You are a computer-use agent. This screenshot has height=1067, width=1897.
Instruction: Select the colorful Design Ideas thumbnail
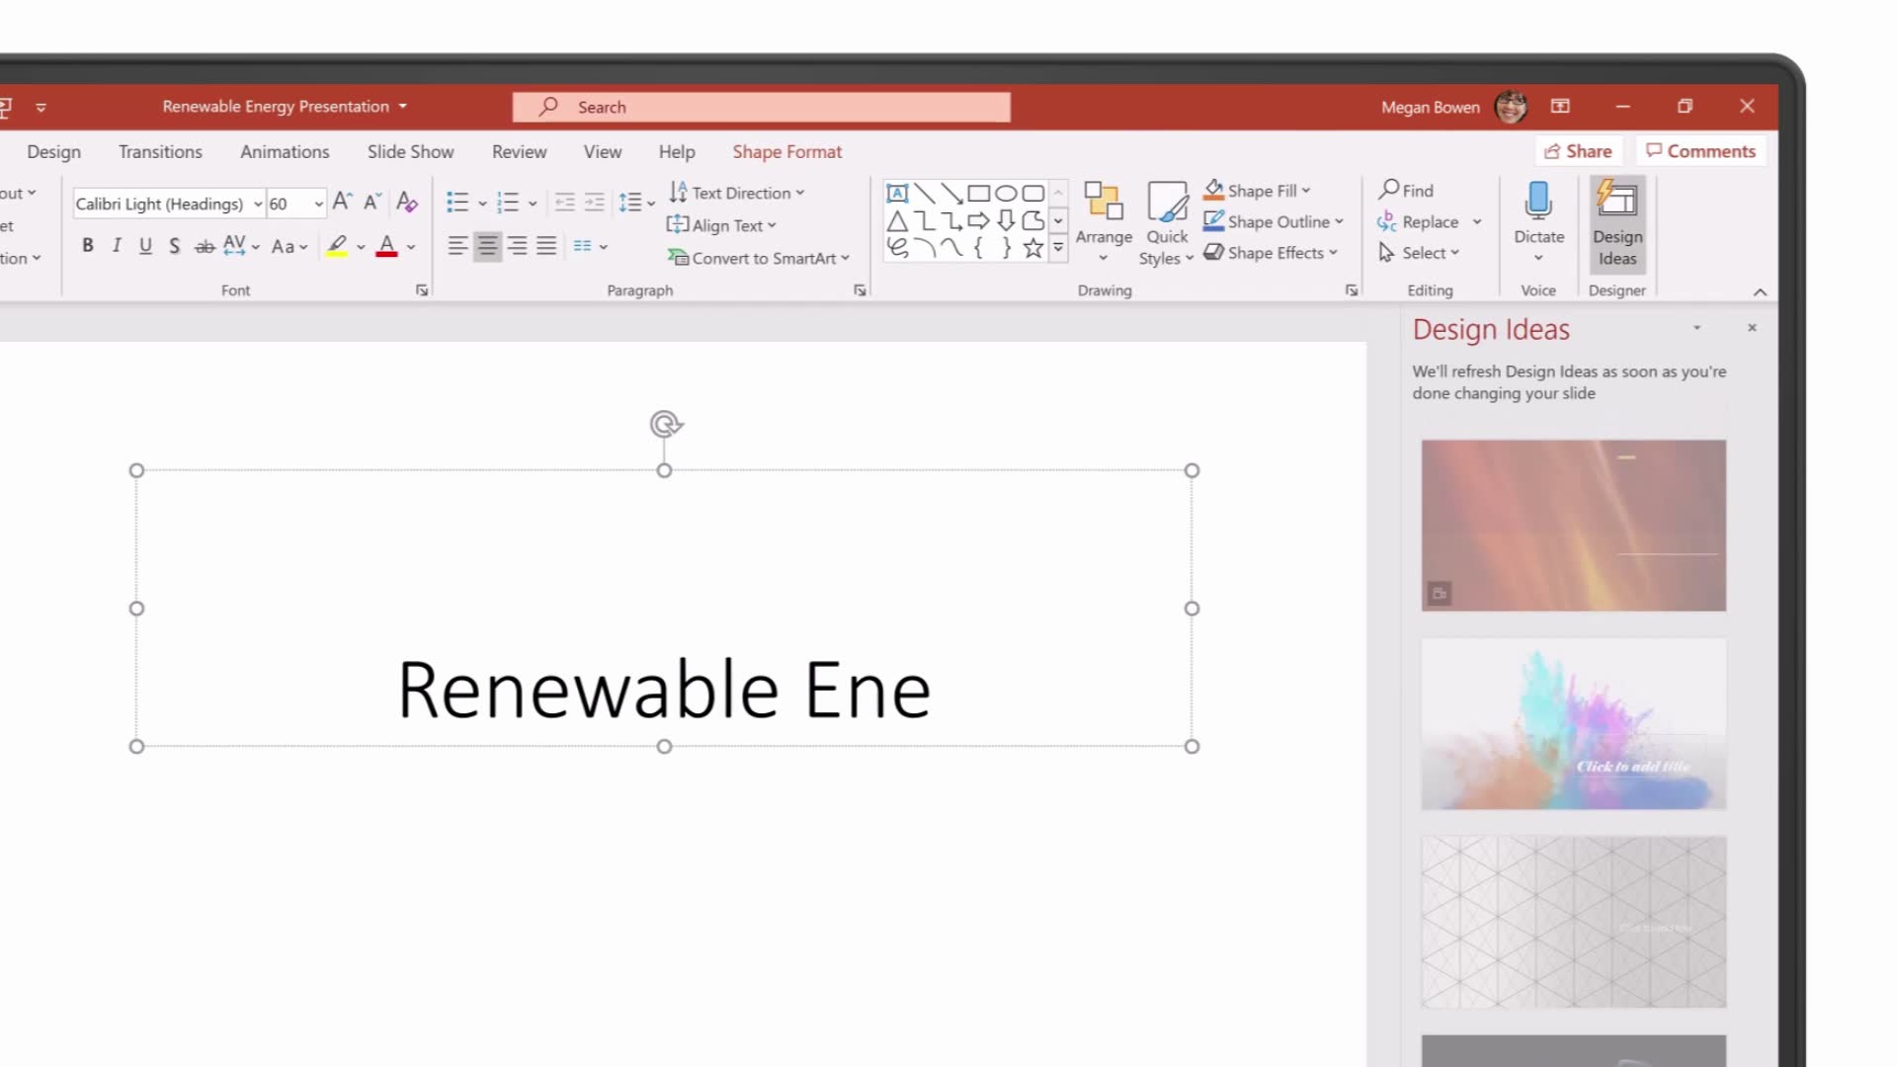click(x=1573, y=723)
